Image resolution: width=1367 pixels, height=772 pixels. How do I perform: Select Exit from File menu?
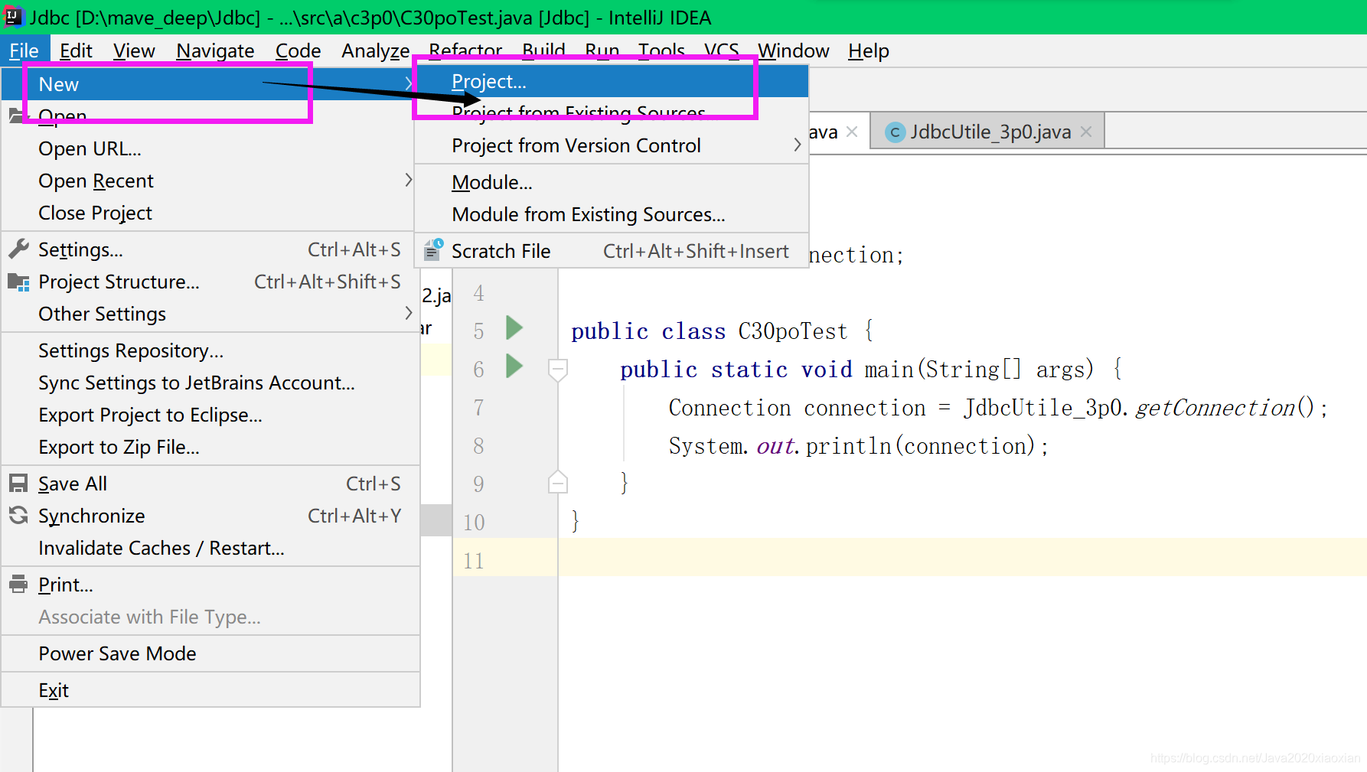pyautogui.click(x=210, y=690)
